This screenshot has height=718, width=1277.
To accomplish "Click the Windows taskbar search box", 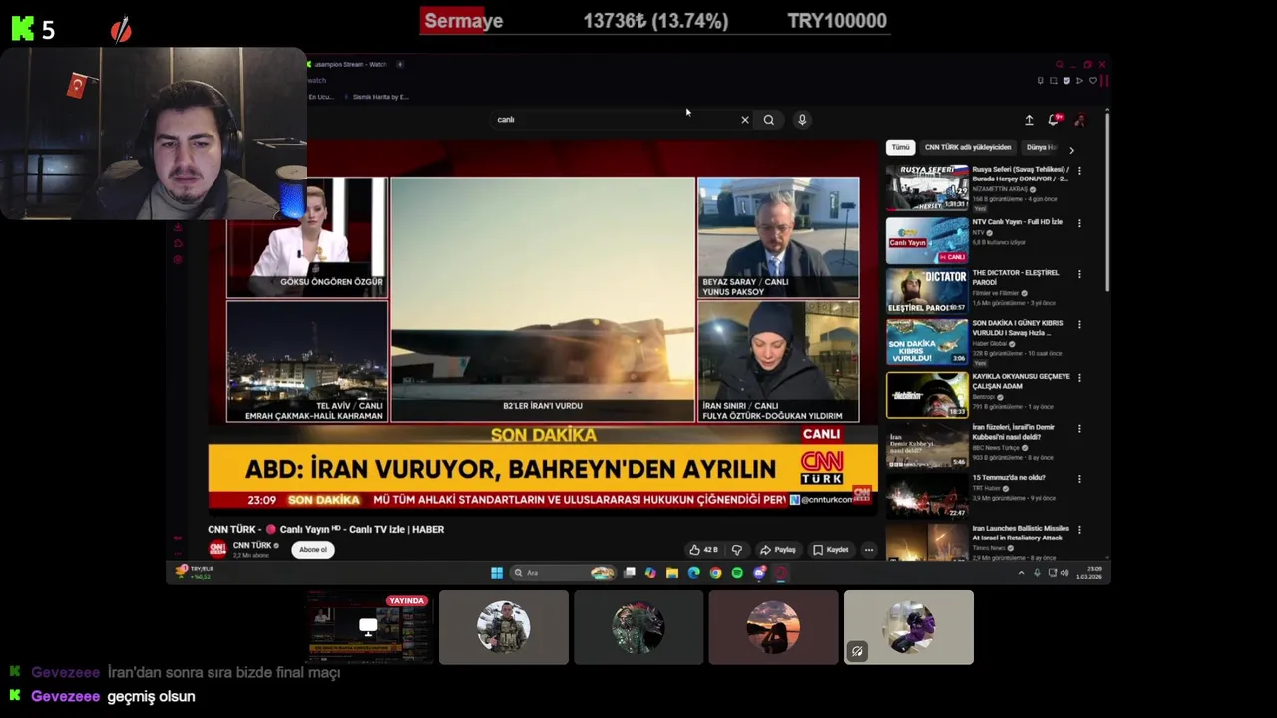I will (x=563, y=573).
